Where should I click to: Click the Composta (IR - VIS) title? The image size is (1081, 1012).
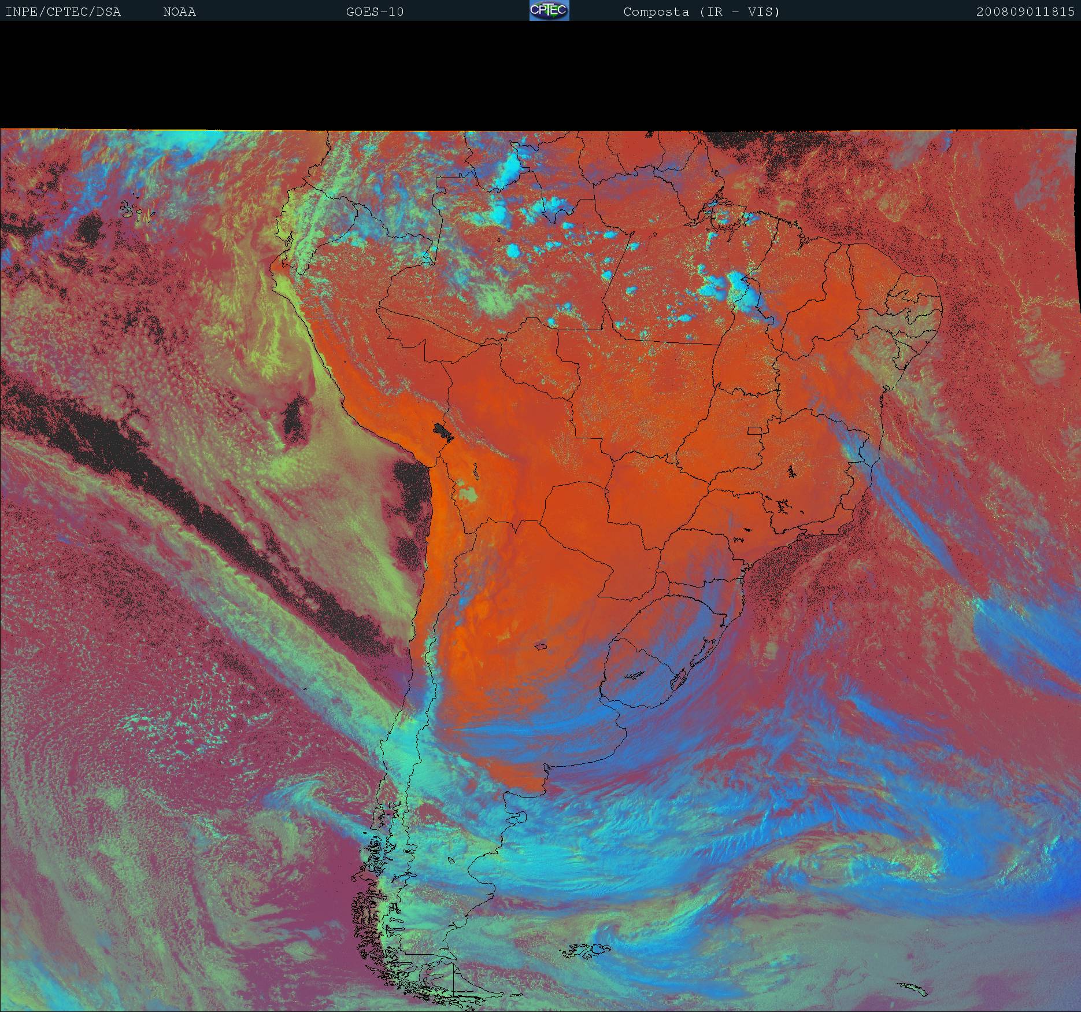(x=701, y=12)
